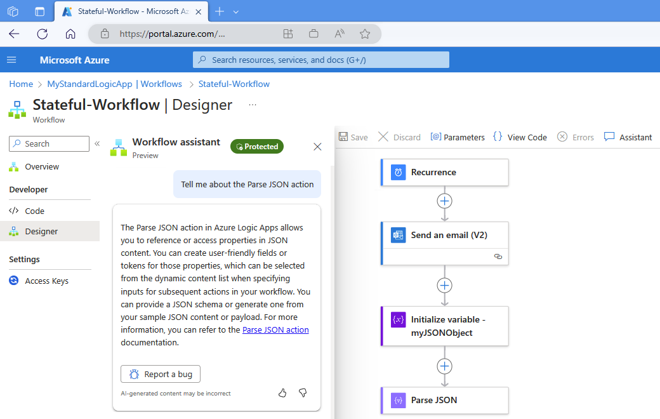Reload the page with the refresh icon
This screenshot has width=660, height=419.
42,34
